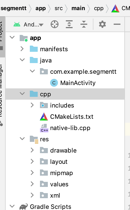
Task: Collapse the res folder
Action: (x=22, y=138)
